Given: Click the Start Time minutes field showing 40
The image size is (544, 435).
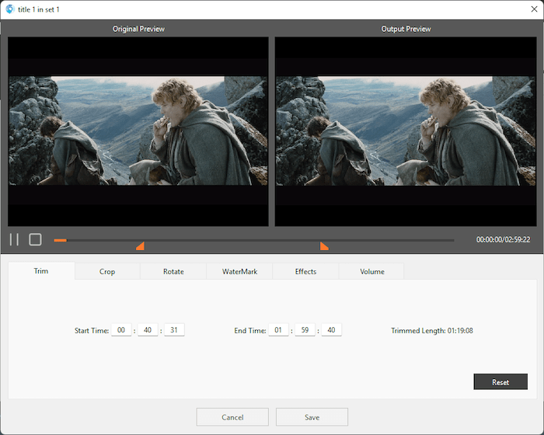Looking at the screenshot, I should tap(148, 330).
